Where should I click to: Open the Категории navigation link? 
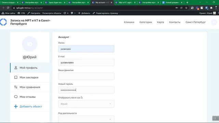[145, 22]
